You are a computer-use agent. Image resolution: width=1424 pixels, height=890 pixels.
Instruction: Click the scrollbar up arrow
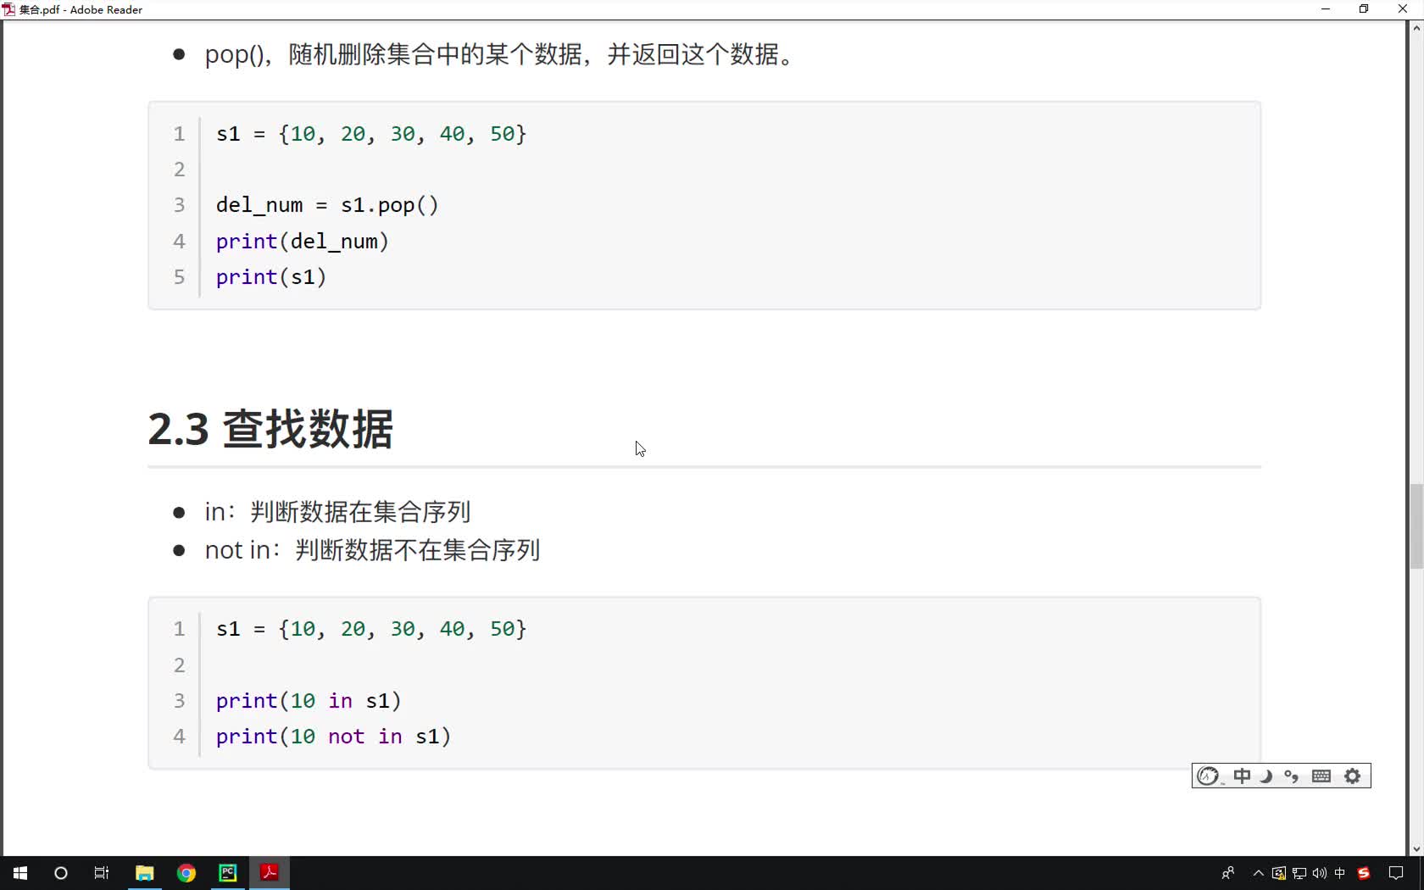pyautogui.click(x=1416, y=28)
